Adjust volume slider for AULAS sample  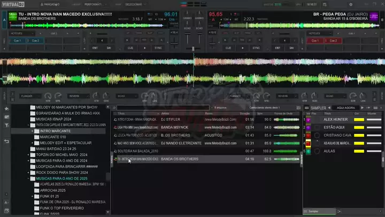pos(374,151)
